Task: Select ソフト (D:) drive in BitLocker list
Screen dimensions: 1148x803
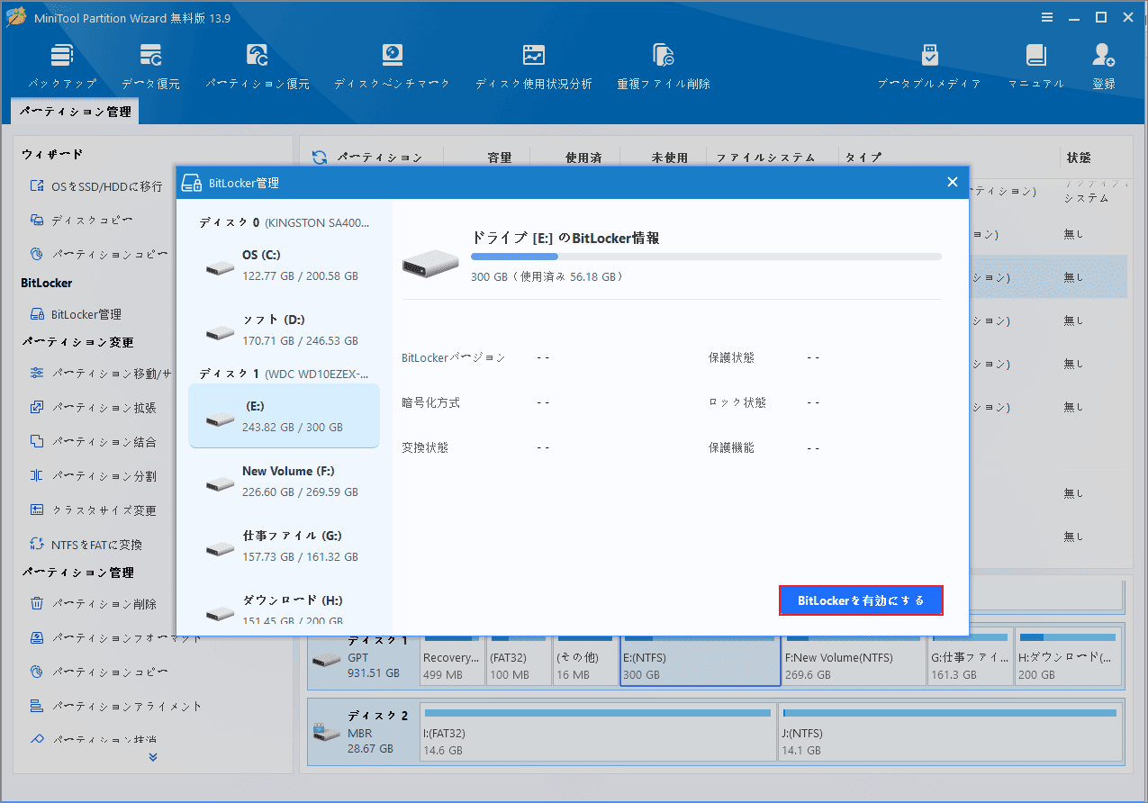Action: pyautogui.click(x=285, y=330)
